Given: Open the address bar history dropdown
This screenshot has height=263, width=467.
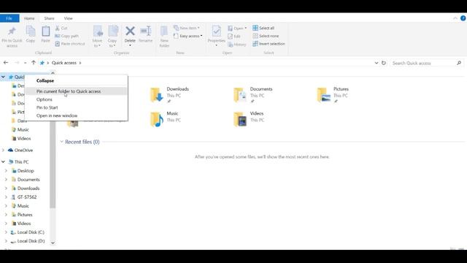Looking at the screenshot, I should click(x=377, y=63).
